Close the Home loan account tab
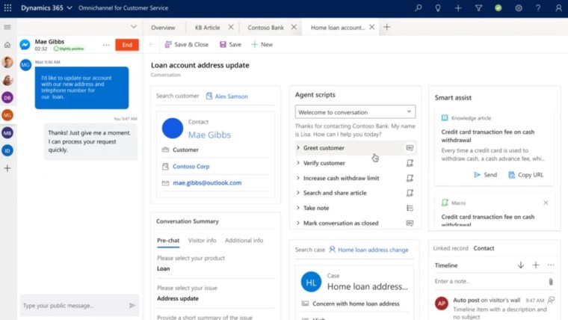 [x=371, y=27]
